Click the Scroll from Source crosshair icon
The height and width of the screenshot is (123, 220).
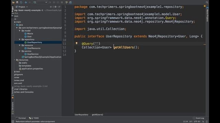coord(51,7)
